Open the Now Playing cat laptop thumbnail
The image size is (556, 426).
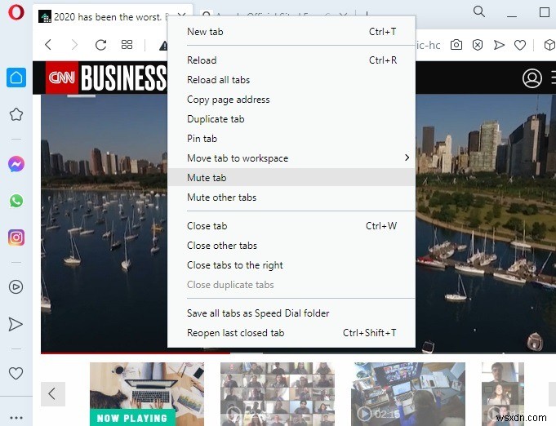tap(147, 393)
